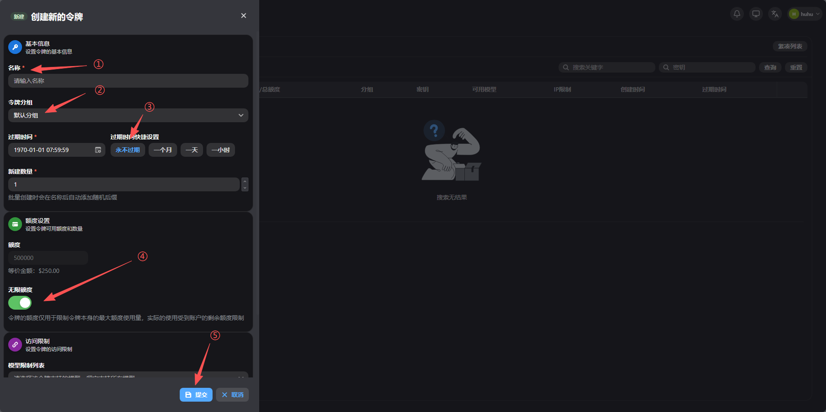This screenshot has height=412, width=826.
Task: Open the 令牌分组 dropdown
Action: (128, 115)
